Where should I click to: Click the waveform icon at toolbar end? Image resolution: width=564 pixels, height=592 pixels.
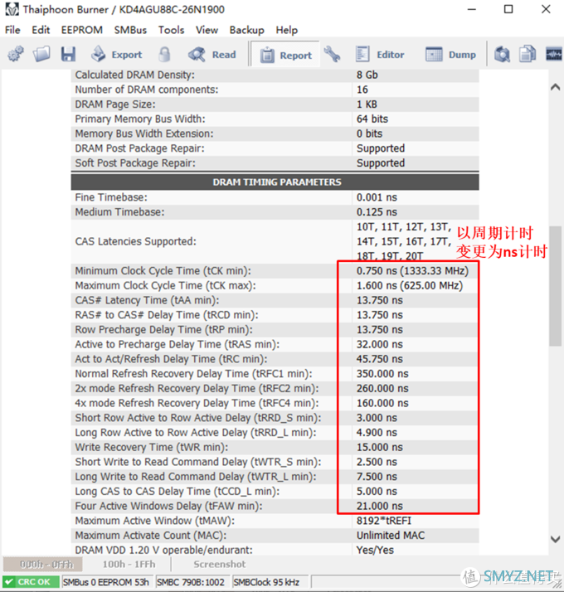[x=552, y=55]
